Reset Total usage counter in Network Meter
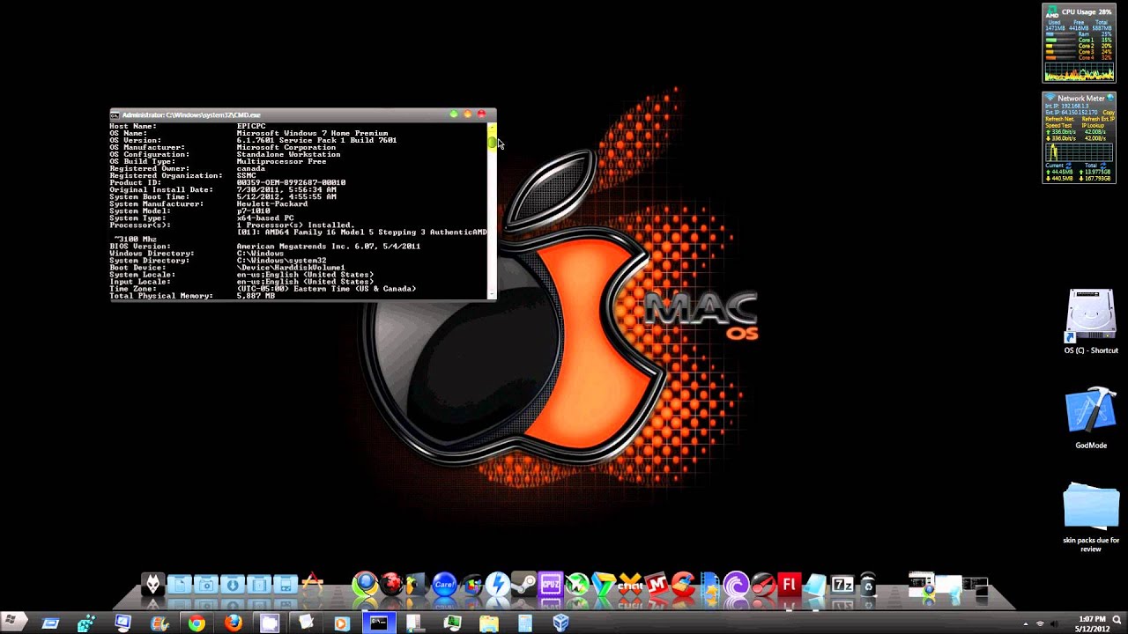 pyautogui.click(x=1103, y=166)
